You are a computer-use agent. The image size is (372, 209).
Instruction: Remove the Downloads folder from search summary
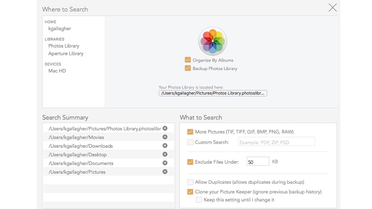coord(165,146)
